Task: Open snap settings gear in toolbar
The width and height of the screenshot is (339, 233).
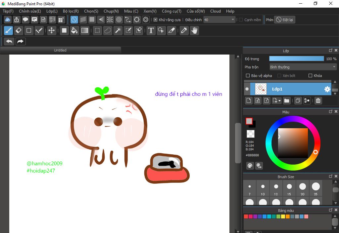Action: tap(146, 19)
